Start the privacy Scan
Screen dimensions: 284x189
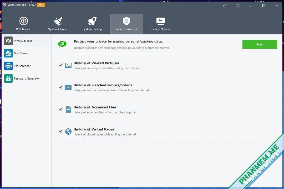tap(260, 44)
